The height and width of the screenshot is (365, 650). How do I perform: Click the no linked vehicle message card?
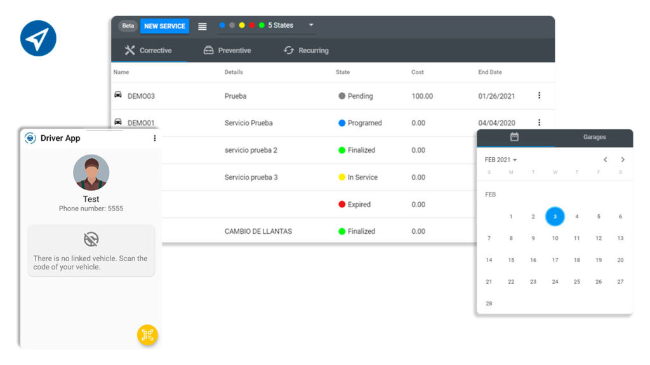[x=91, y=251]
